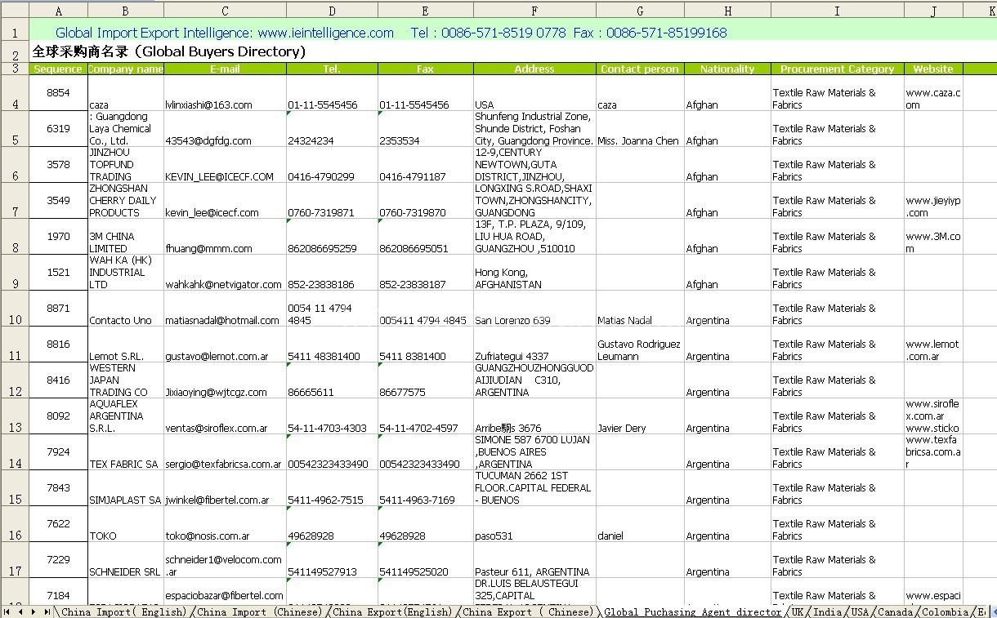Select email lvlinxiashi@163.com
The image size is (997, 618).
(x=225, y=93)
